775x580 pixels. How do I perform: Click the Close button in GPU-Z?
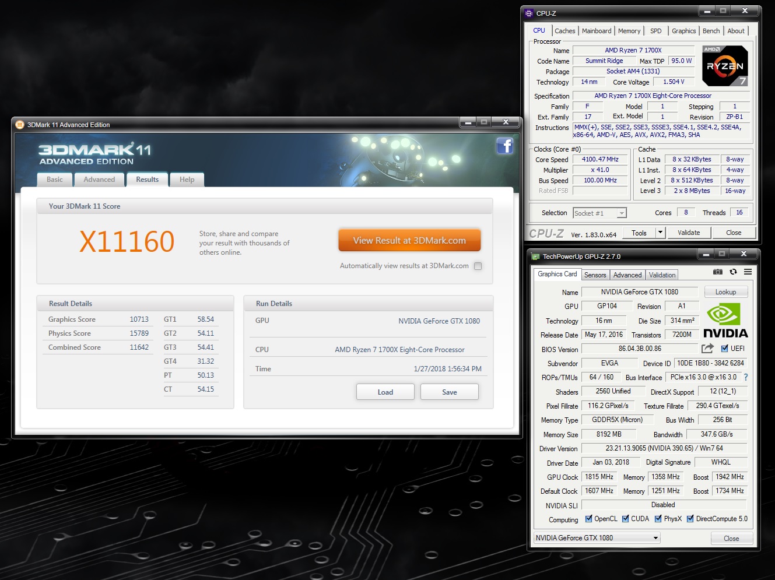click(x=731, y=538)
